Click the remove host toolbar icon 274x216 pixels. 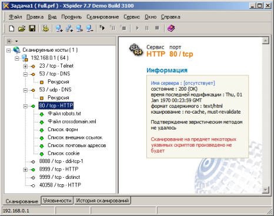[89, 28]
